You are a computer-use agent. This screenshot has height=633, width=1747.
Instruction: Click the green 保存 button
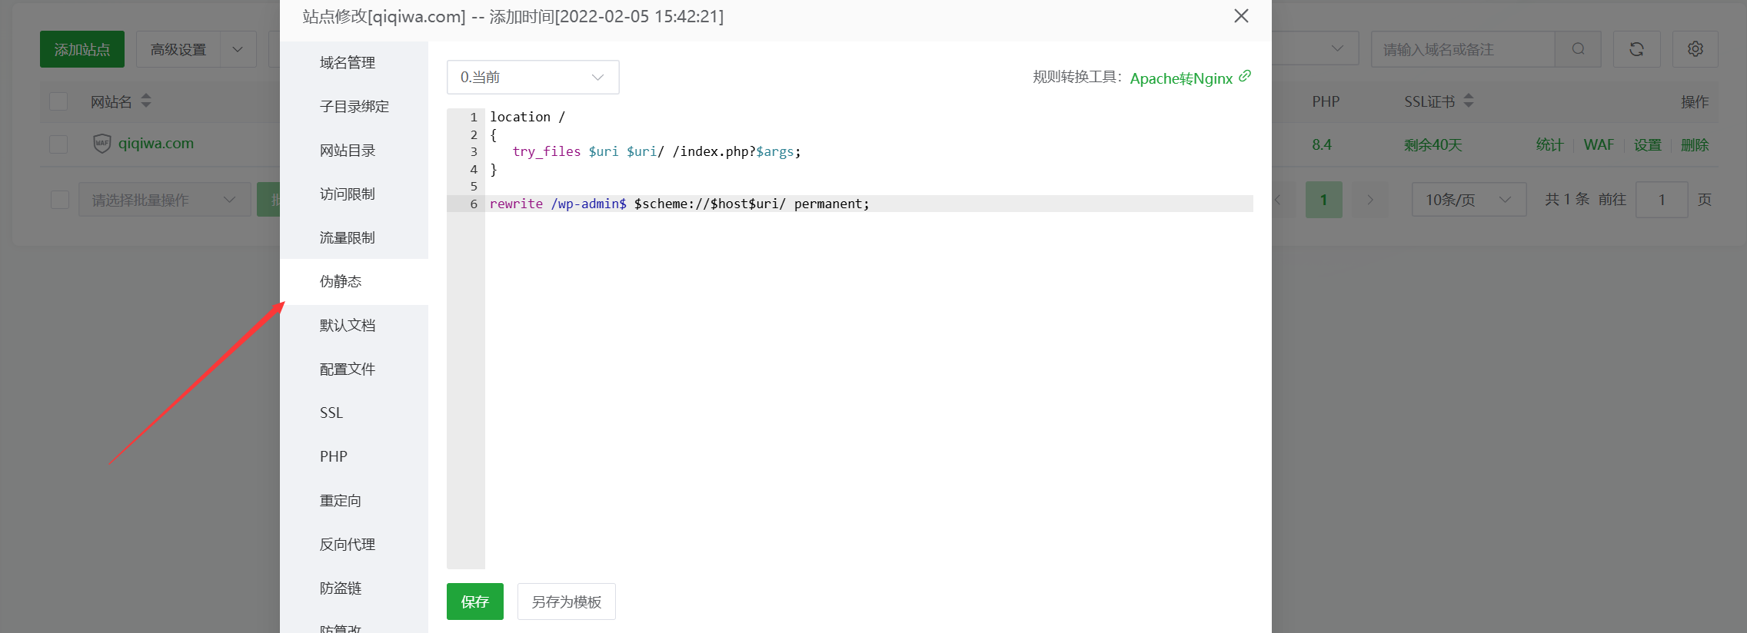pyautogui.click(x=474, y=602)
